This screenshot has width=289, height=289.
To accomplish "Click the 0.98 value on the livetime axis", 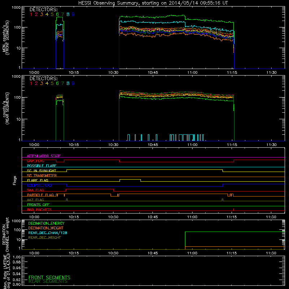I will [17, 262].
